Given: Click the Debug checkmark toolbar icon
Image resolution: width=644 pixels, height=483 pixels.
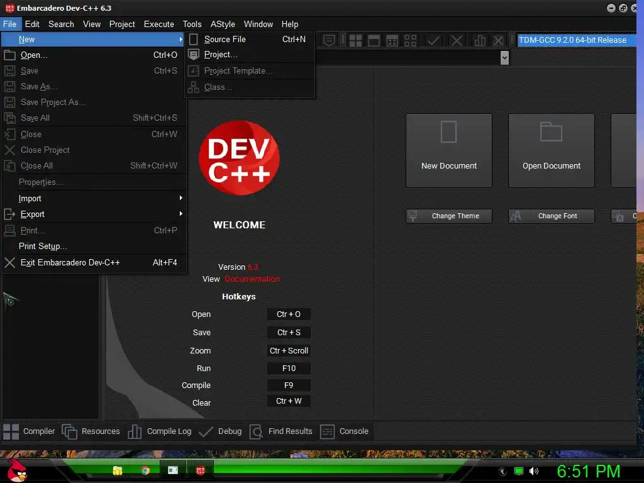Looking at the screenshot, I should click(433, 40).
